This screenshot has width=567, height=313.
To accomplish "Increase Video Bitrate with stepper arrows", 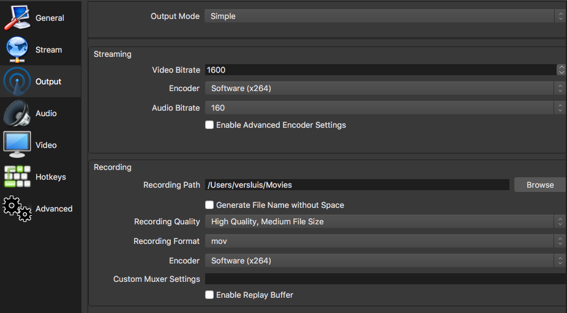I will pos(561,67).
